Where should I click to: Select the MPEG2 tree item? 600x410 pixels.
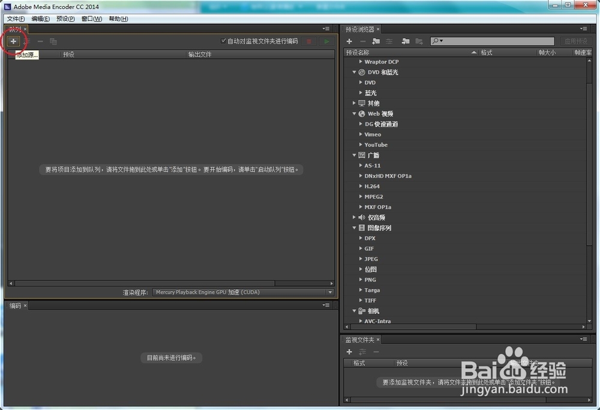pos(374,197)
